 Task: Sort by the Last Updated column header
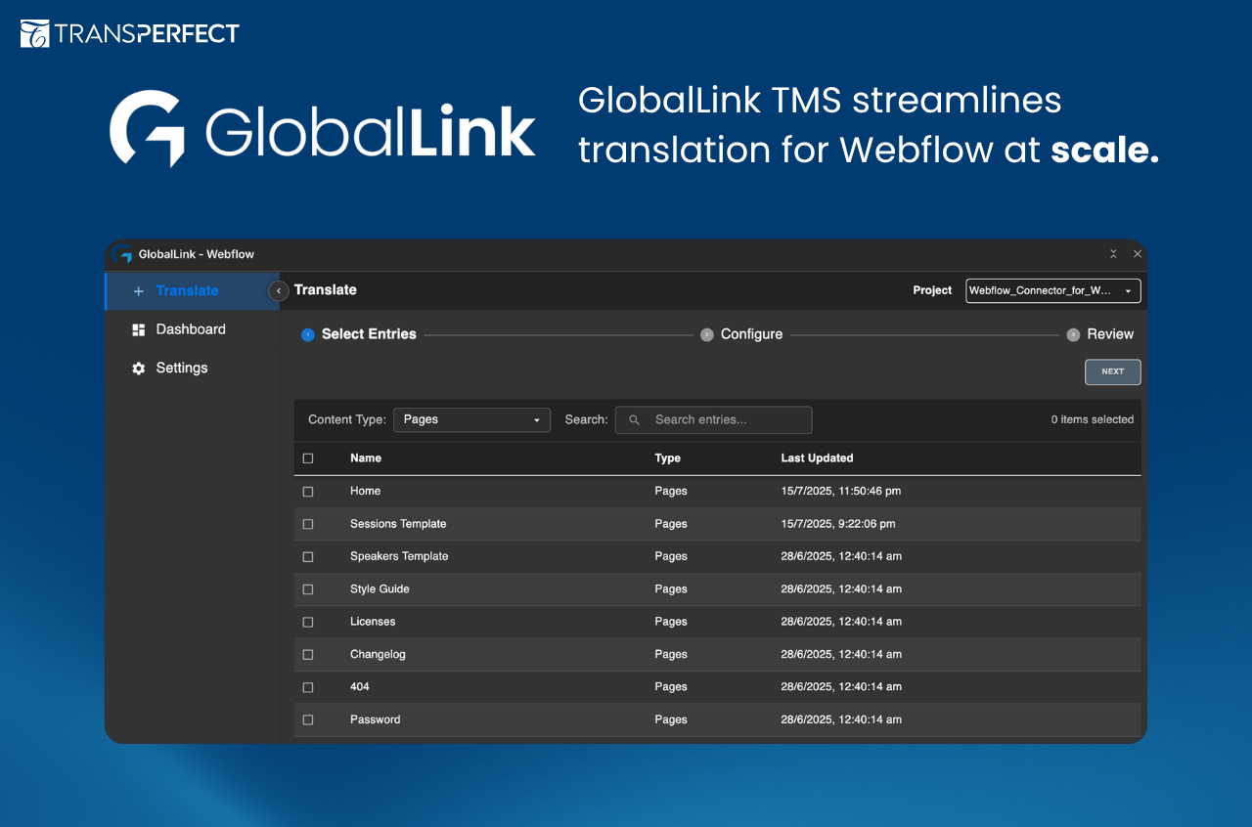[x=817, y=458]
